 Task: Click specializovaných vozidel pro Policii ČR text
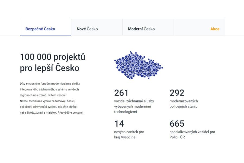click(191, 134)
